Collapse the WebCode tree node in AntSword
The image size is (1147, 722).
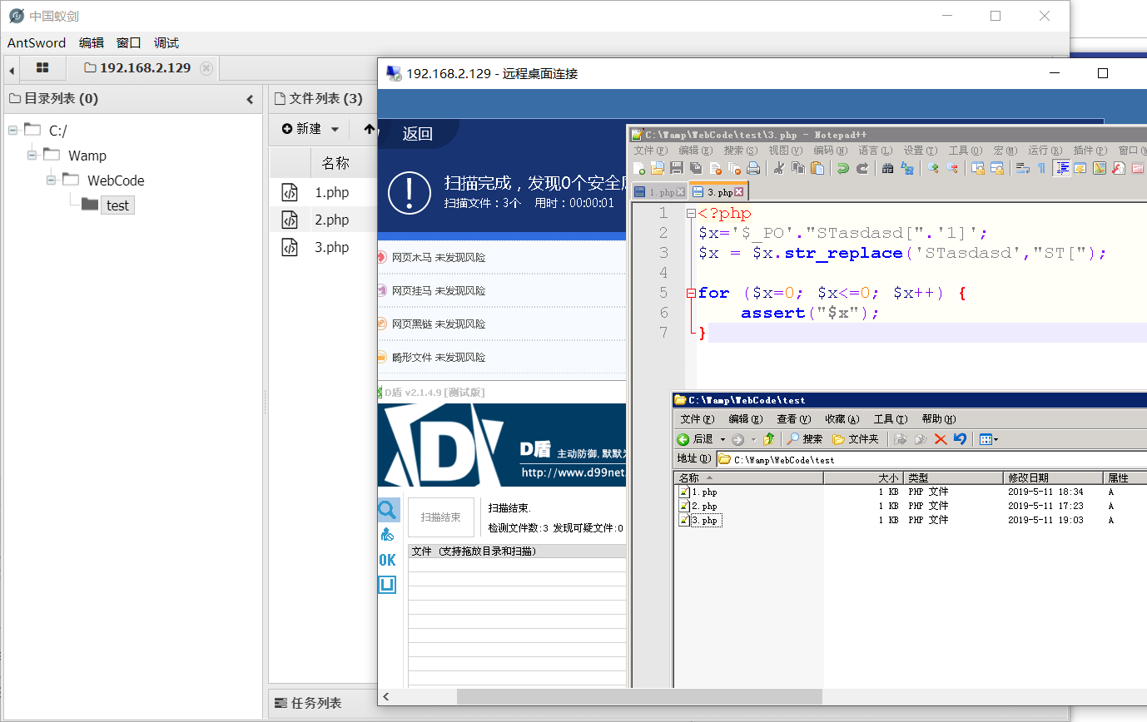point(52,180)
